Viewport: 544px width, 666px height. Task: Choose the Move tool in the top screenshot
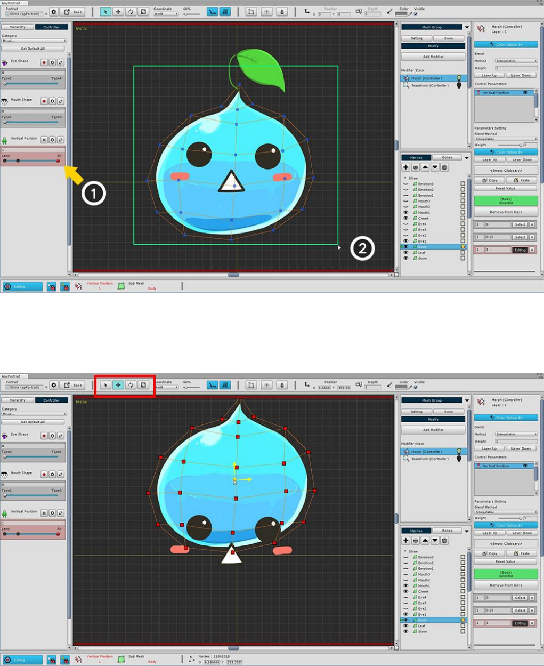[x=118, y=12]
